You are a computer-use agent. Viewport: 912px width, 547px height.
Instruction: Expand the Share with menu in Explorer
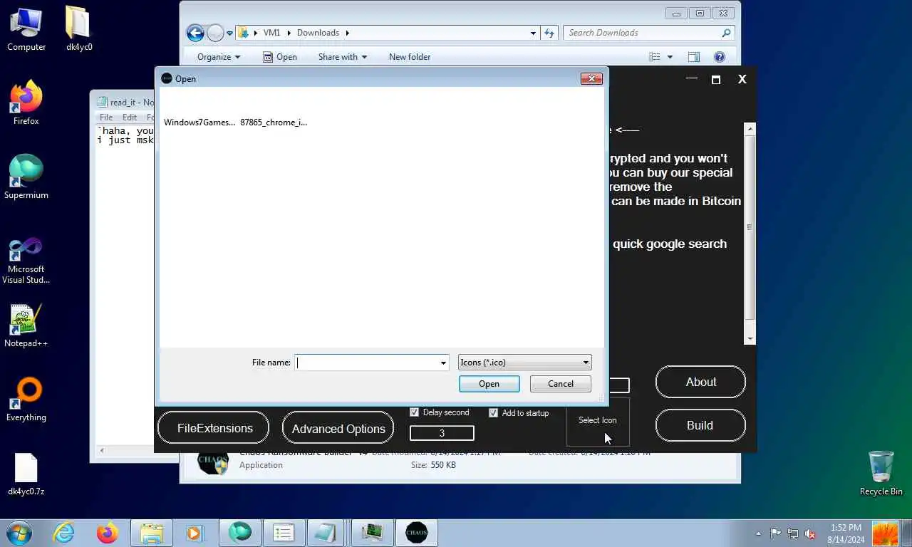(x=343, y=57)
